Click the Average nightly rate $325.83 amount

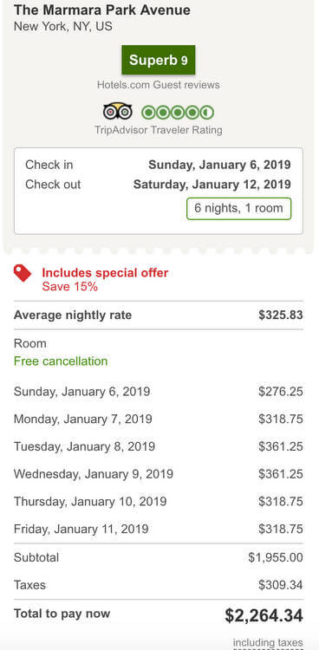[x=281, y=315]
